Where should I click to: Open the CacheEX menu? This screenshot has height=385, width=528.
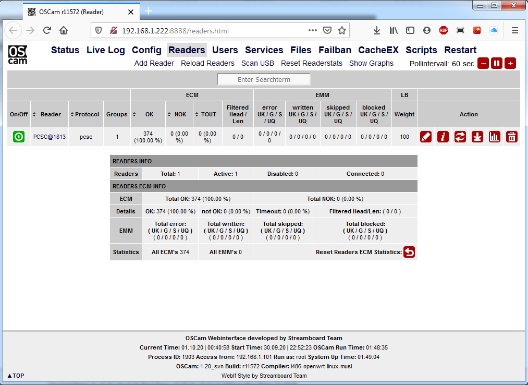[378, 50]
